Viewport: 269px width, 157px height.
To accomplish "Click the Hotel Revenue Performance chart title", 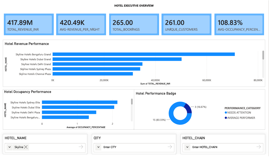I will [x=27, y=44].
